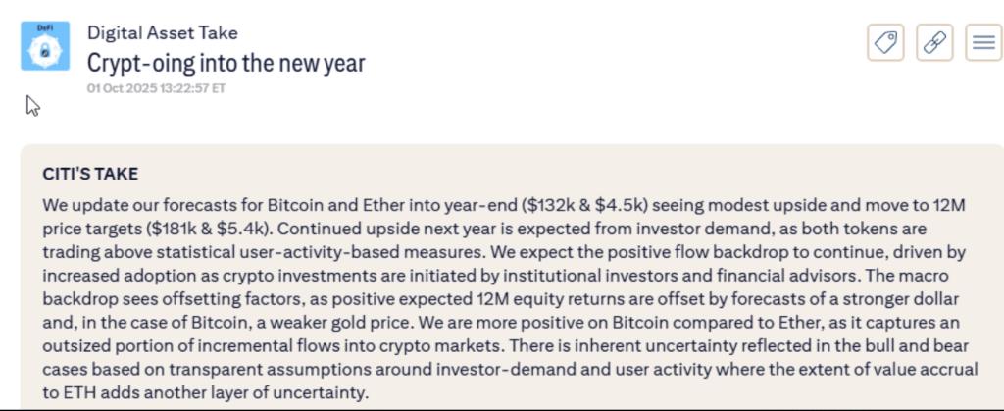Select the 'Digital Asset Take' series label
This screenshot has width=1004, height=411.
tap(162, 33)
